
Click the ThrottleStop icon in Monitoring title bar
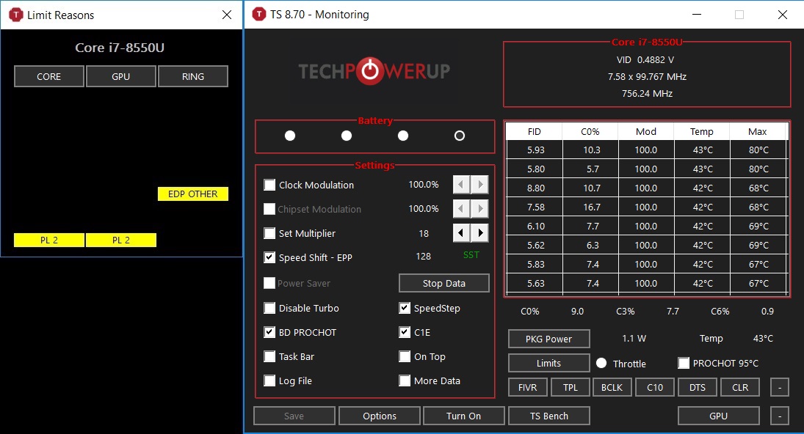pos(259,15)
